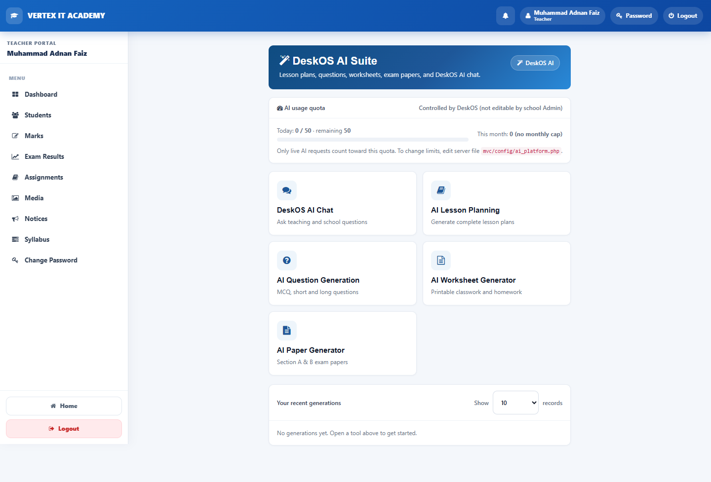Click the Vertex IT Academy graduation cap logo

[x=14, y=16]
